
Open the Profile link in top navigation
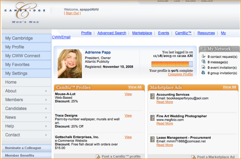click(86, 33)
